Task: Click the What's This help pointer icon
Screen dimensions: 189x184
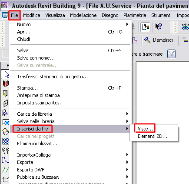Action: click(159, 27)
